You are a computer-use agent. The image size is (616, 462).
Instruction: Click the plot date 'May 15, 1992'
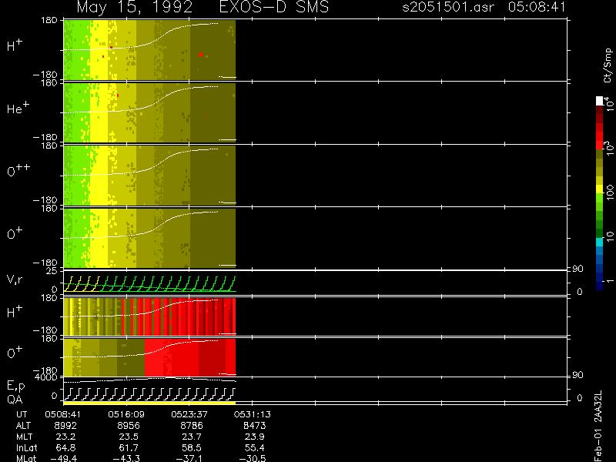(x=134, y=8)
